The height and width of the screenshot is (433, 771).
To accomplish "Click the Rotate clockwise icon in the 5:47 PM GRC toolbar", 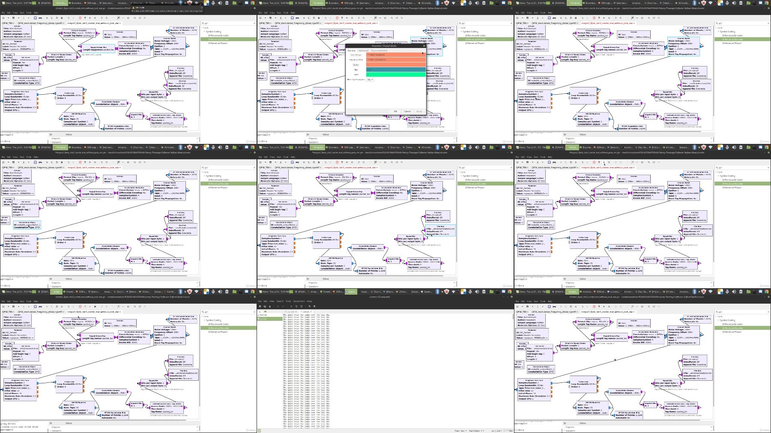I will pos(107,18).
